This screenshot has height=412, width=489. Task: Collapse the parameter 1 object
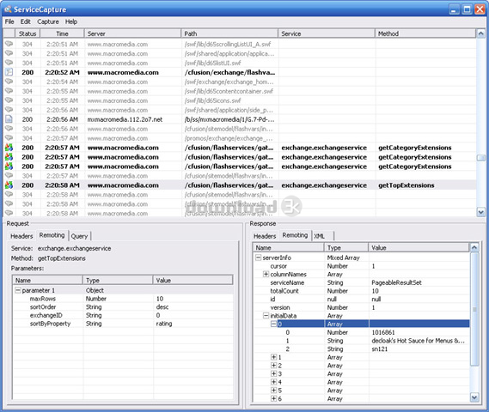18,290
